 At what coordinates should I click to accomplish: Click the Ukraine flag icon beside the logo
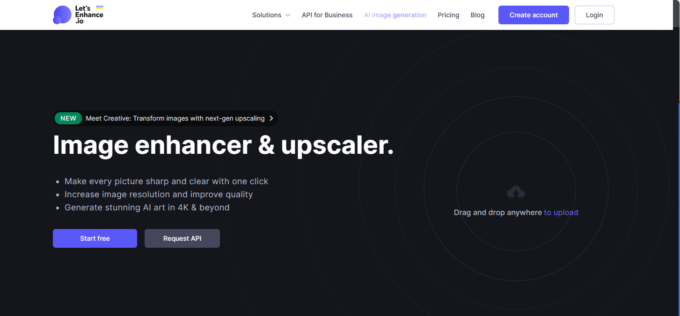pyautogui.click(x=99, y=8)
